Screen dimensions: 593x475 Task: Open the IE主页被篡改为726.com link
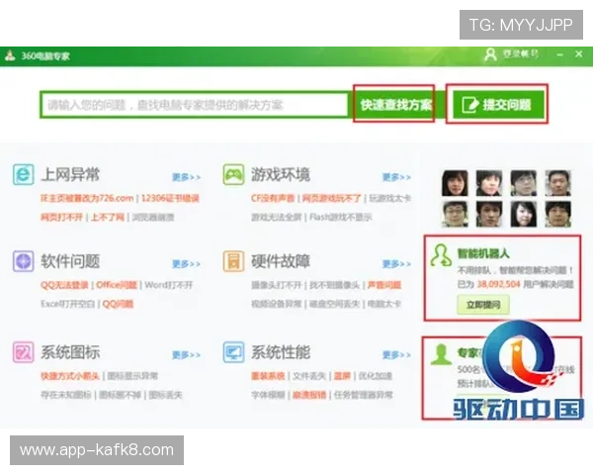tap(87, 198)
